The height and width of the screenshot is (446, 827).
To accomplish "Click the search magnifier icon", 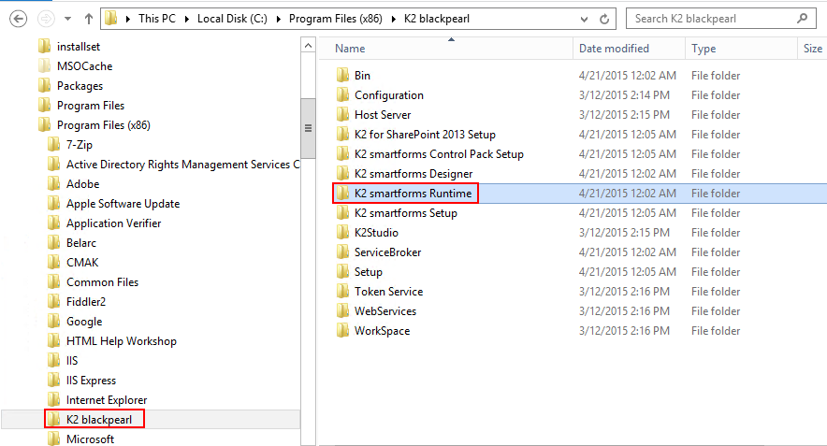I will tap(804, 18).
